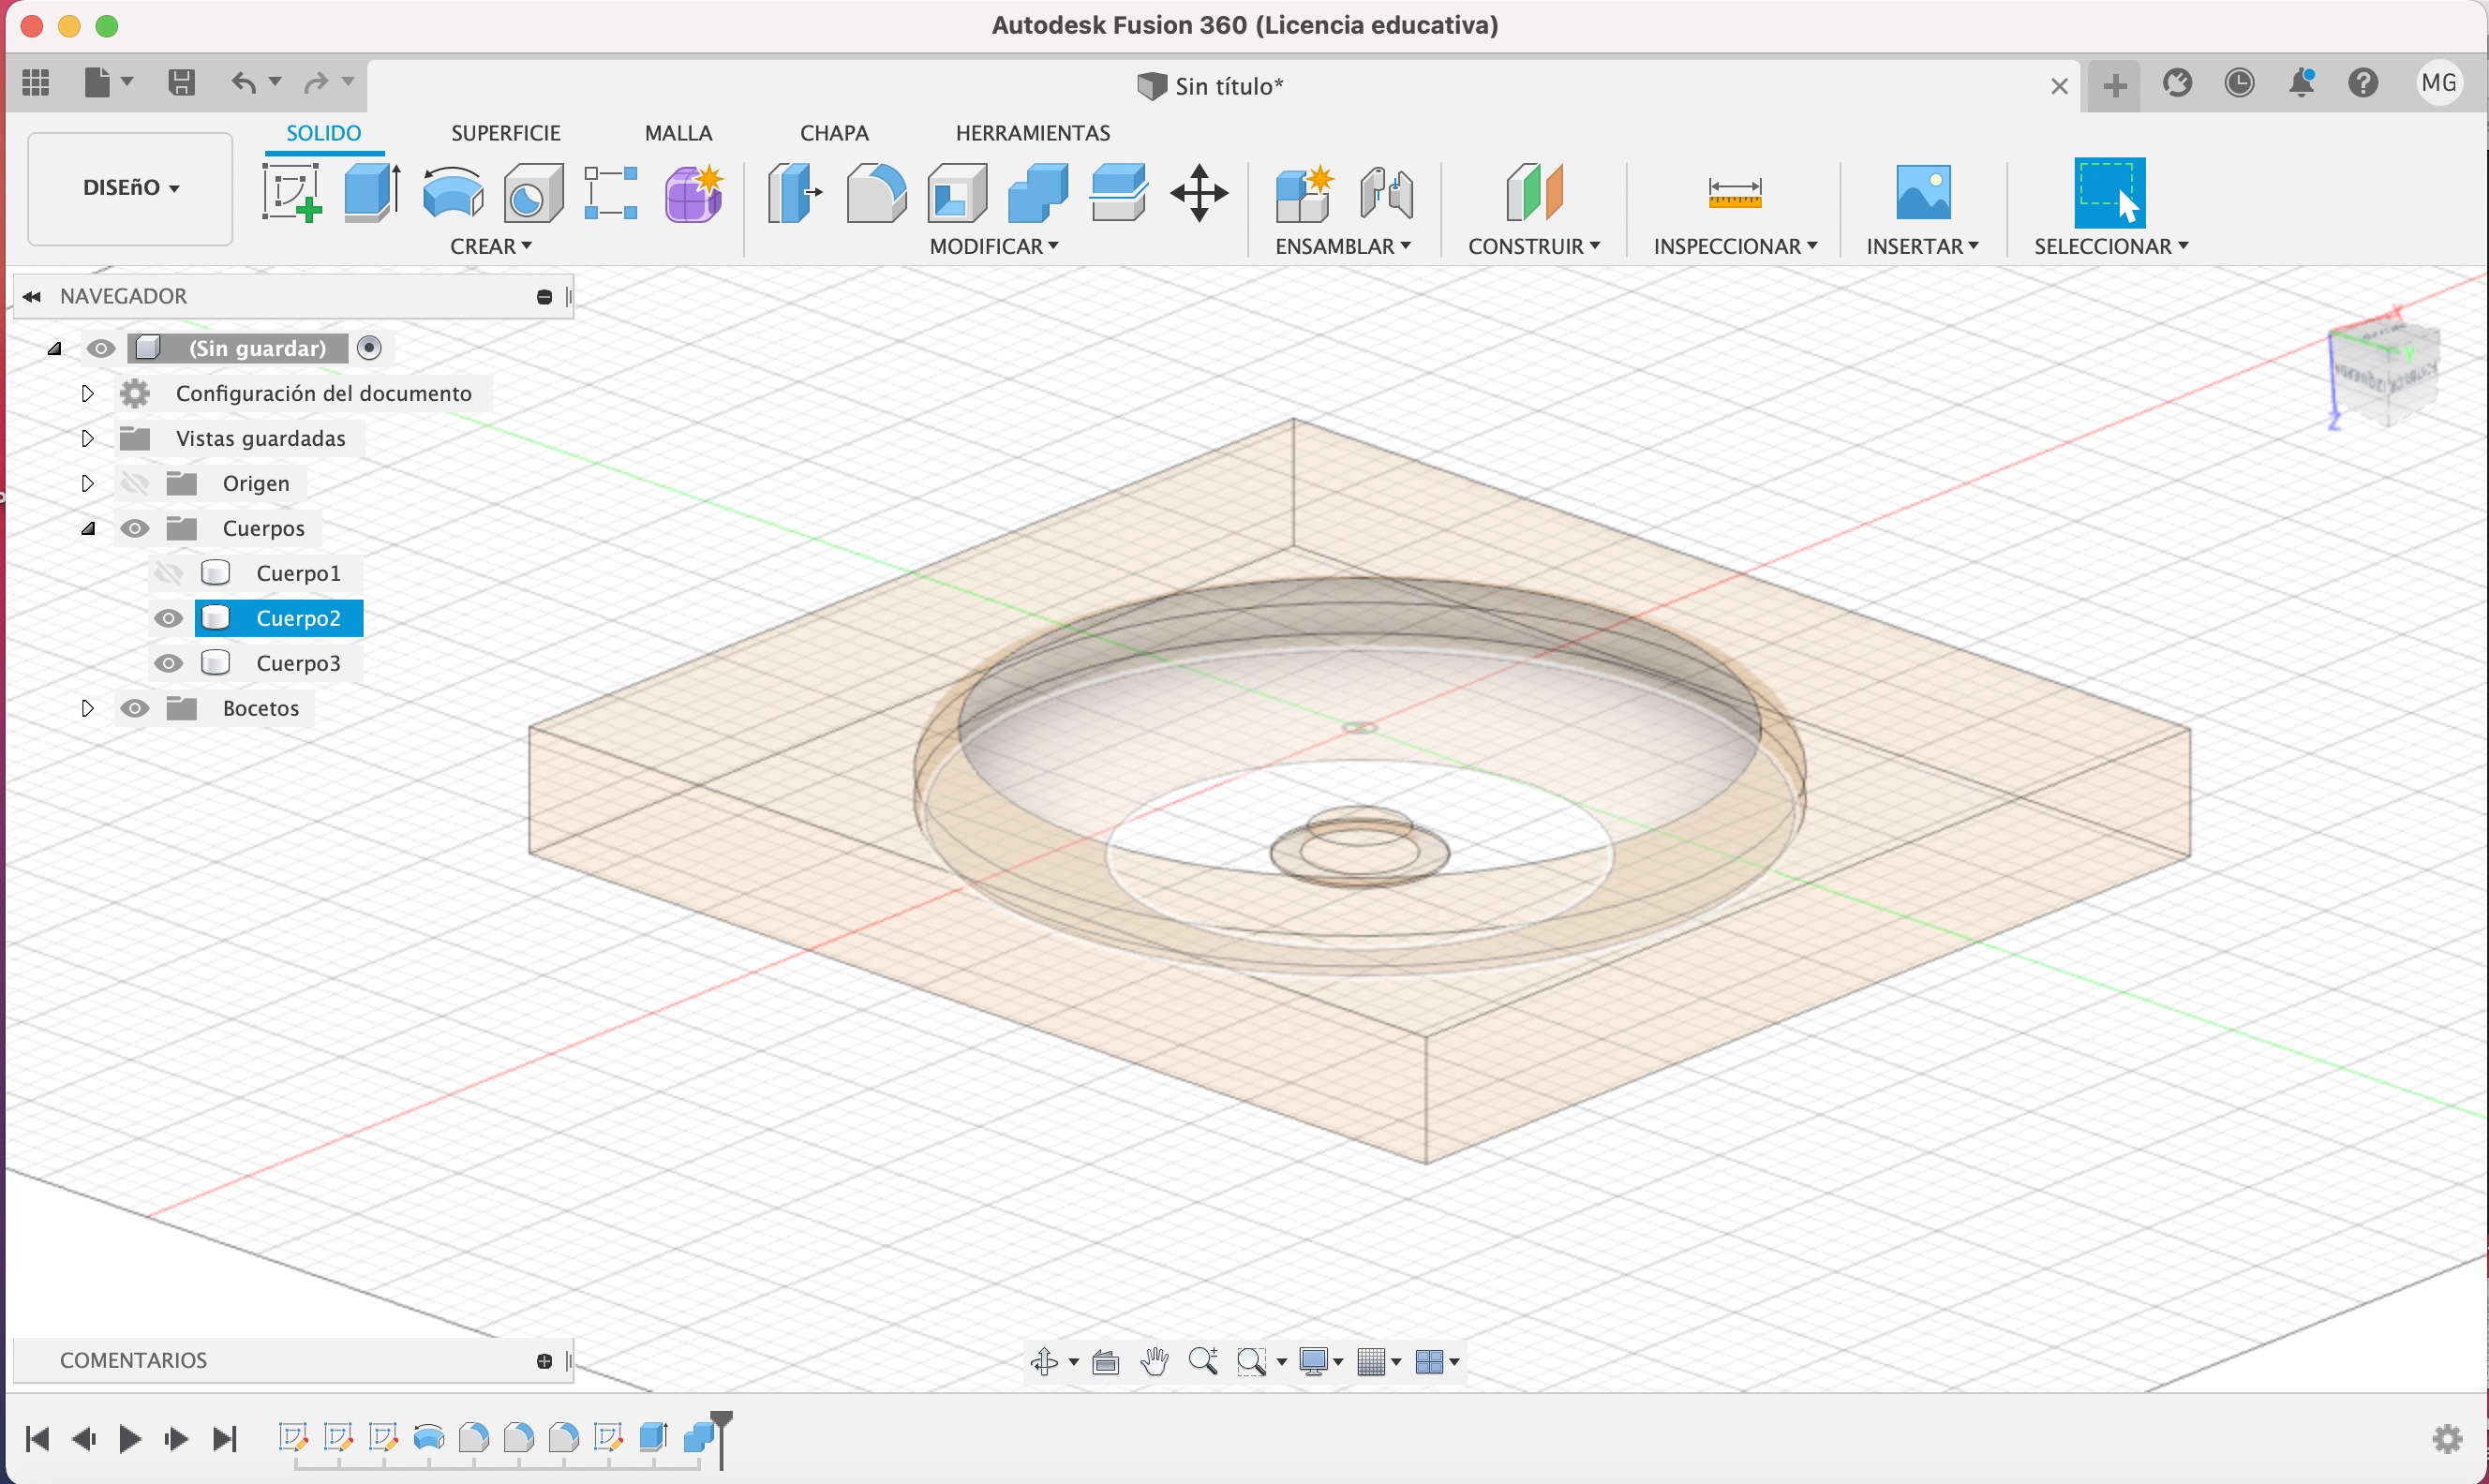Open the job status clock icon
The image size is (2489, 1484).
[x=2239, y=82]
